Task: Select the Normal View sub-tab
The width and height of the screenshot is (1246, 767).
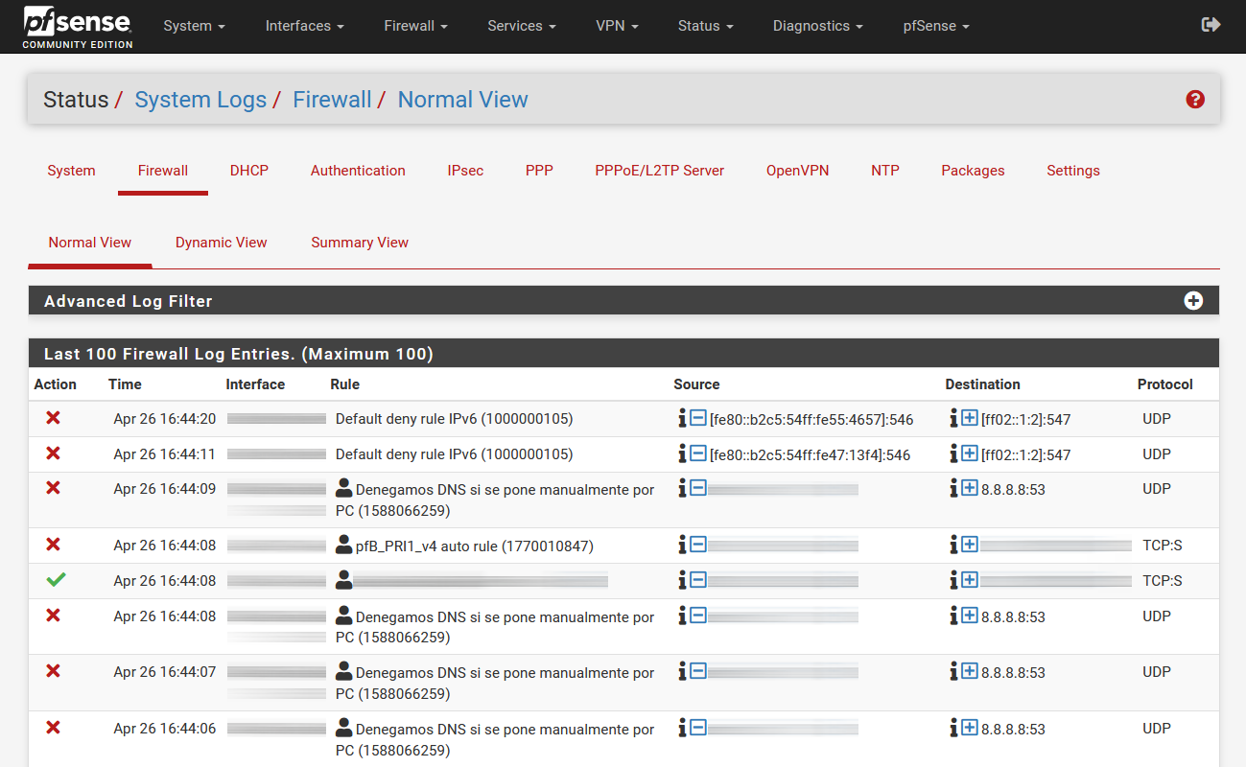Action: tap(90, 243)
